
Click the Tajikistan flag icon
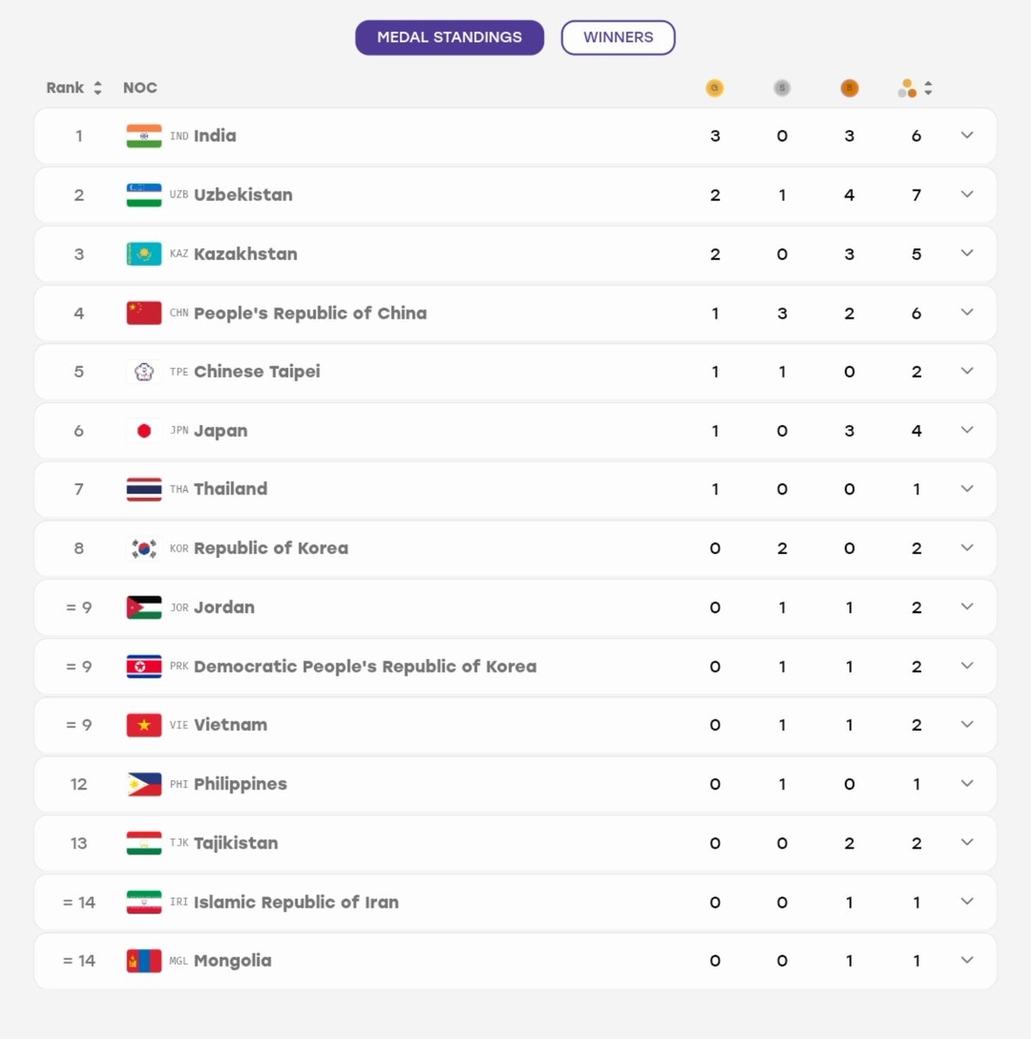144,842
